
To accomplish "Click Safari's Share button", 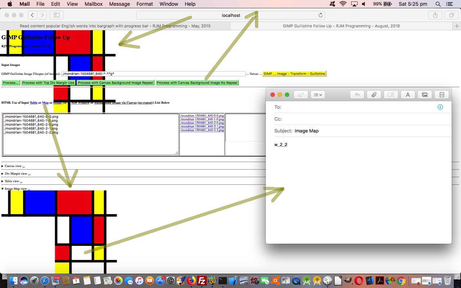I will coord(435,15).
